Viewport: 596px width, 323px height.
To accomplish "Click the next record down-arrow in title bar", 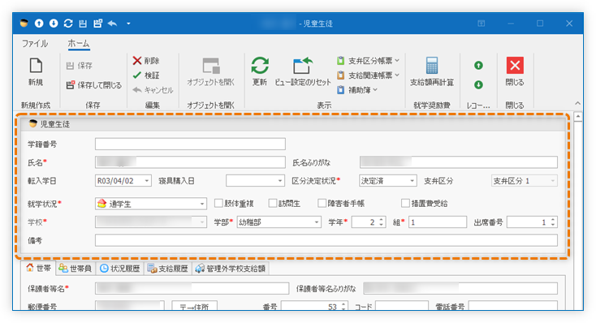I will [54, 24].
